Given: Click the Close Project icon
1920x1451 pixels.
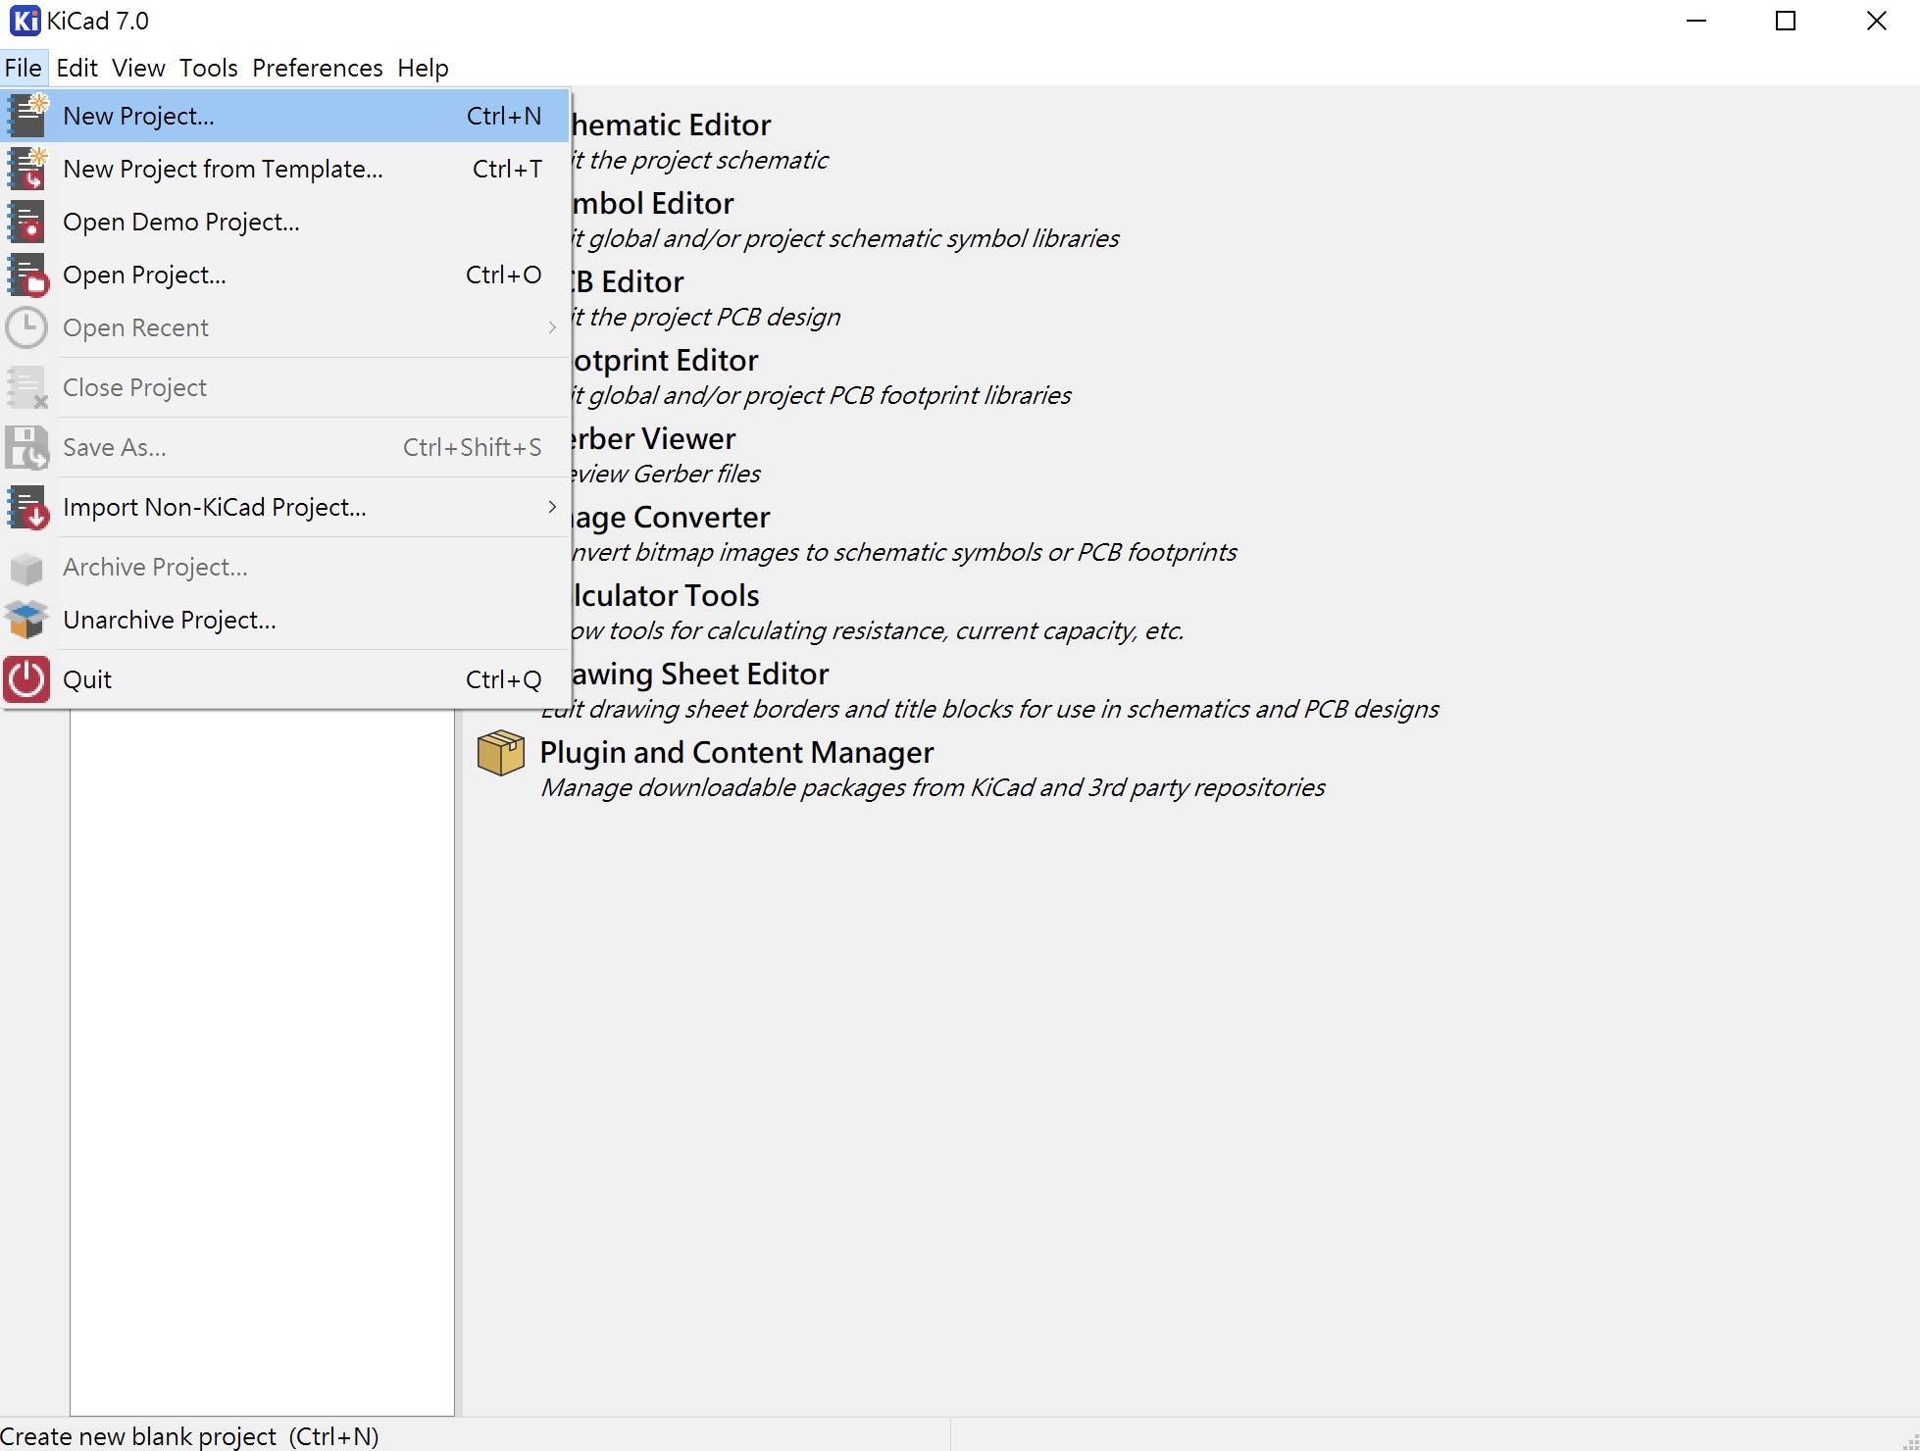Looking at the screenshot, I should pos(27,387).
